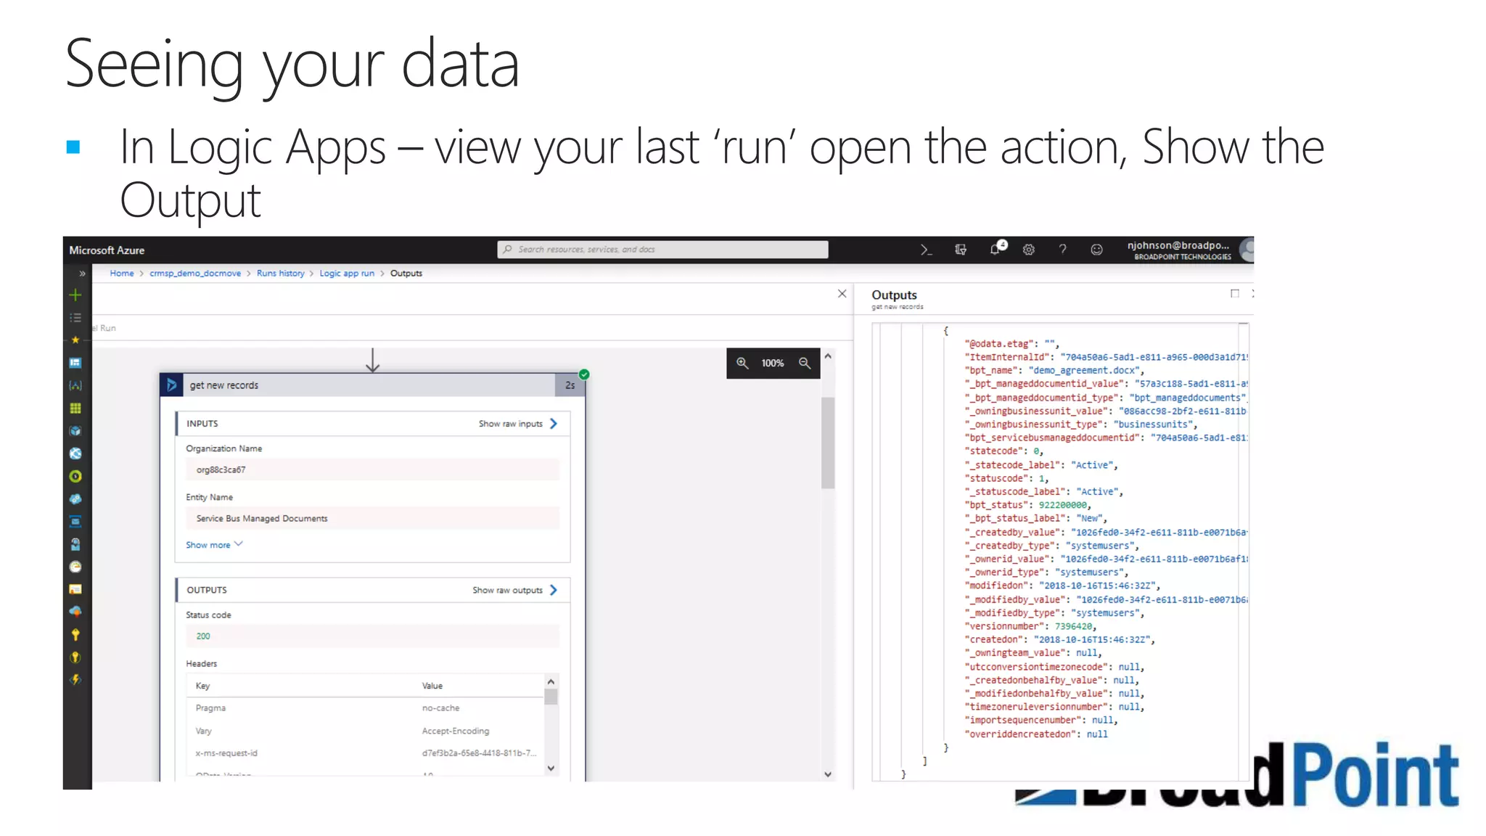Click the help question mark icon
Image resolution: width=1486 pixels, height=836 pixels.
pyautogui.click(x=1062, y=250)
